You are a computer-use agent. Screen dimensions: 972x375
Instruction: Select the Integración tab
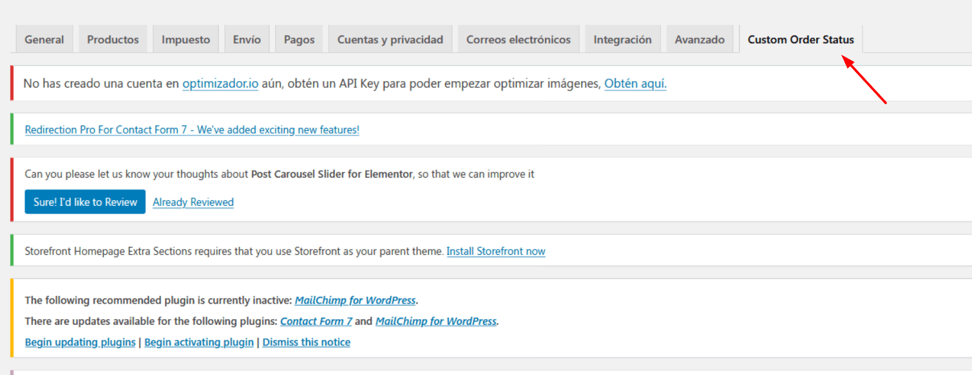(622, 39)
